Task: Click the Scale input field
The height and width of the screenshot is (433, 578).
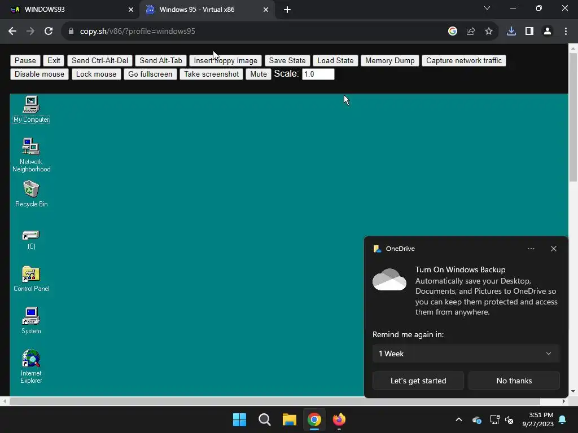Action: 318,74
